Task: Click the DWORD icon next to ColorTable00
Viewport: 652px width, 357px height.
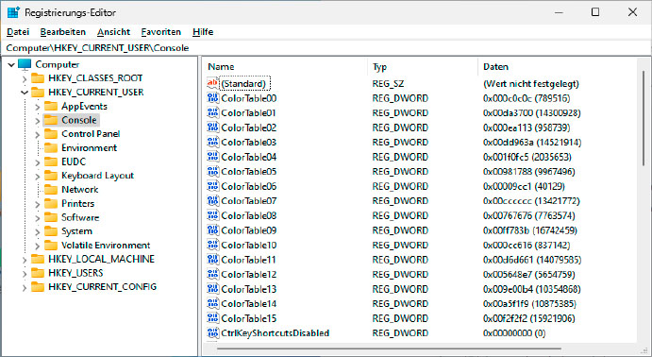Action: [212, 98]
